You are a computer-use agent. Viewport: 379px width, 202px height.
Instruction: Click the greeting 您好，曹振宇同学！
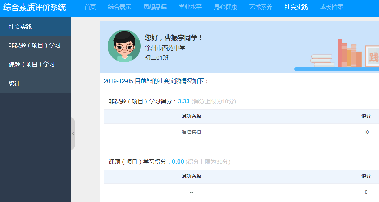coord(174,38)
